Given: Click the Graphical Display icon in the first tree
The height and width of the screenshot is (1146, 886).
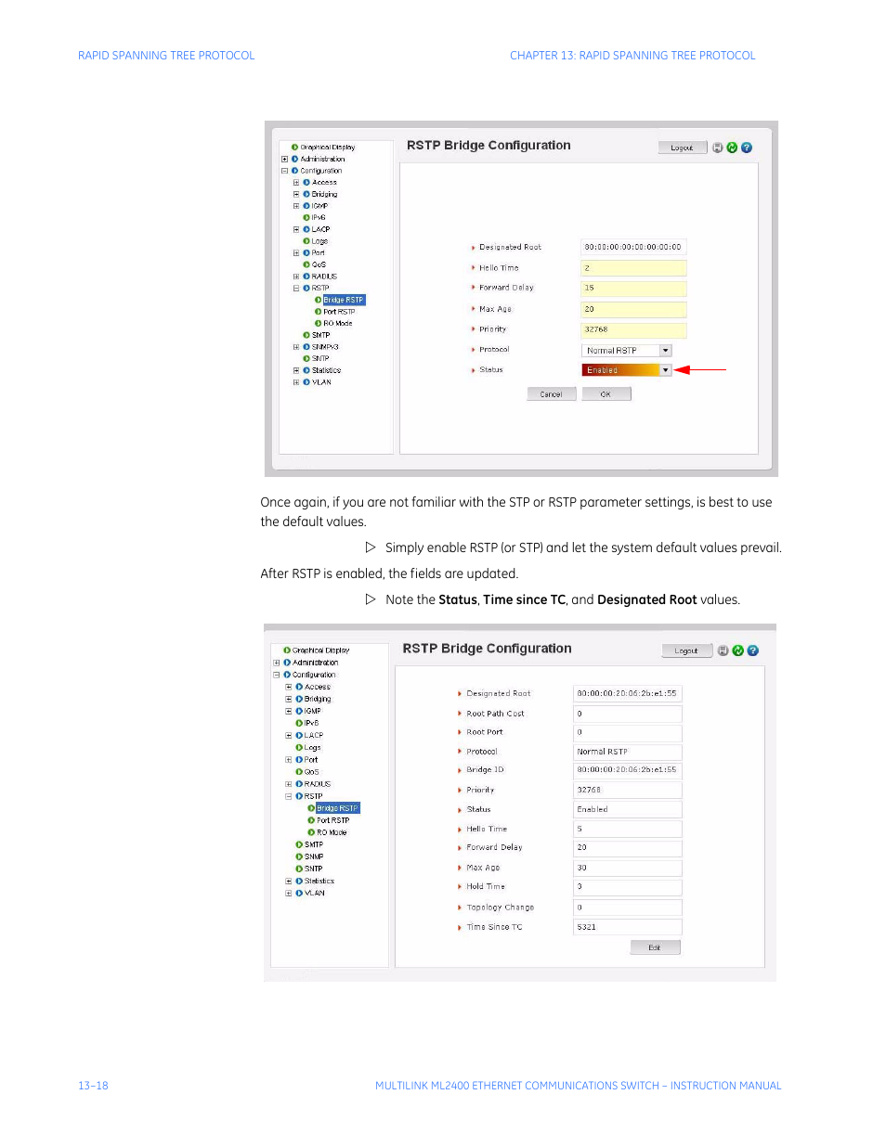Looking at the screenshot, I should (x=294, y=148).
